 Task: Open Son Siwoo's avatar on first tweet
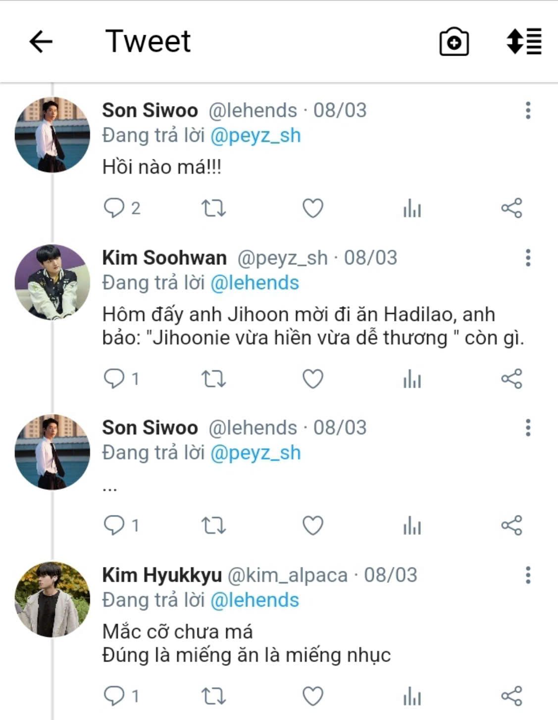click(52, 135)
